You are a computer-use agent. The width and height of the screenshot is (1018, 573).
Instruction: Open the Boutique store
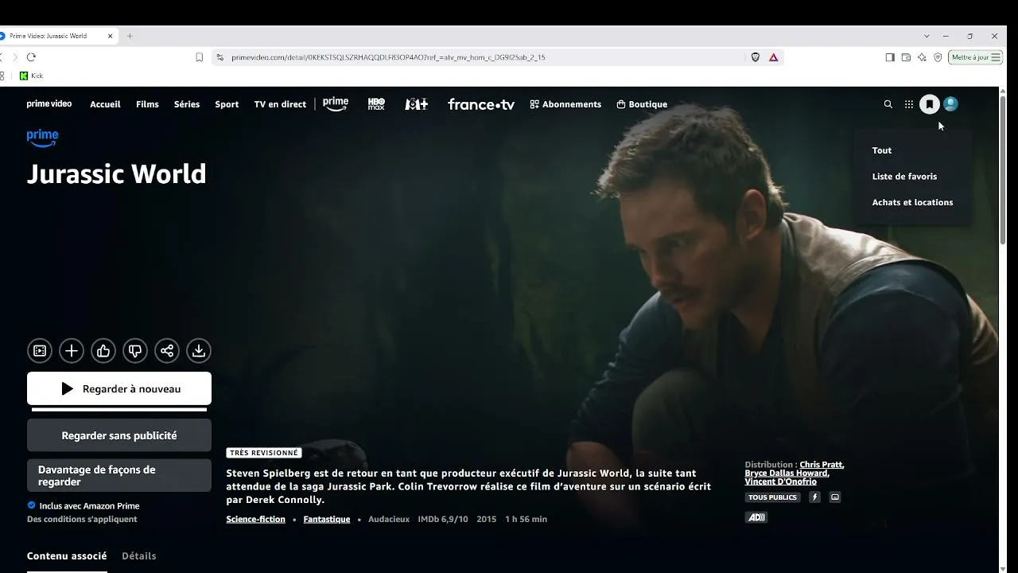(x=642, y=104)
